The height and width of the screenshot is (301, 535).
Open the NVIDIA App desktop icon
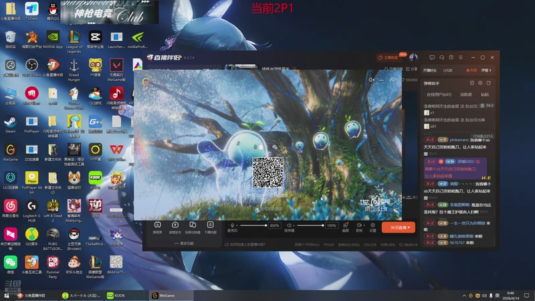pos(53,39)
